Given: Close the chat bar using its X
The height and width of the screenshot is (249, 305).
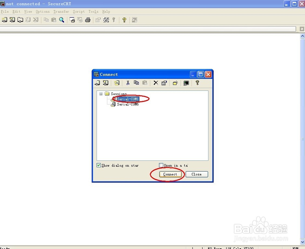Looking at the screenshot, I should click(x=302, y=29).
